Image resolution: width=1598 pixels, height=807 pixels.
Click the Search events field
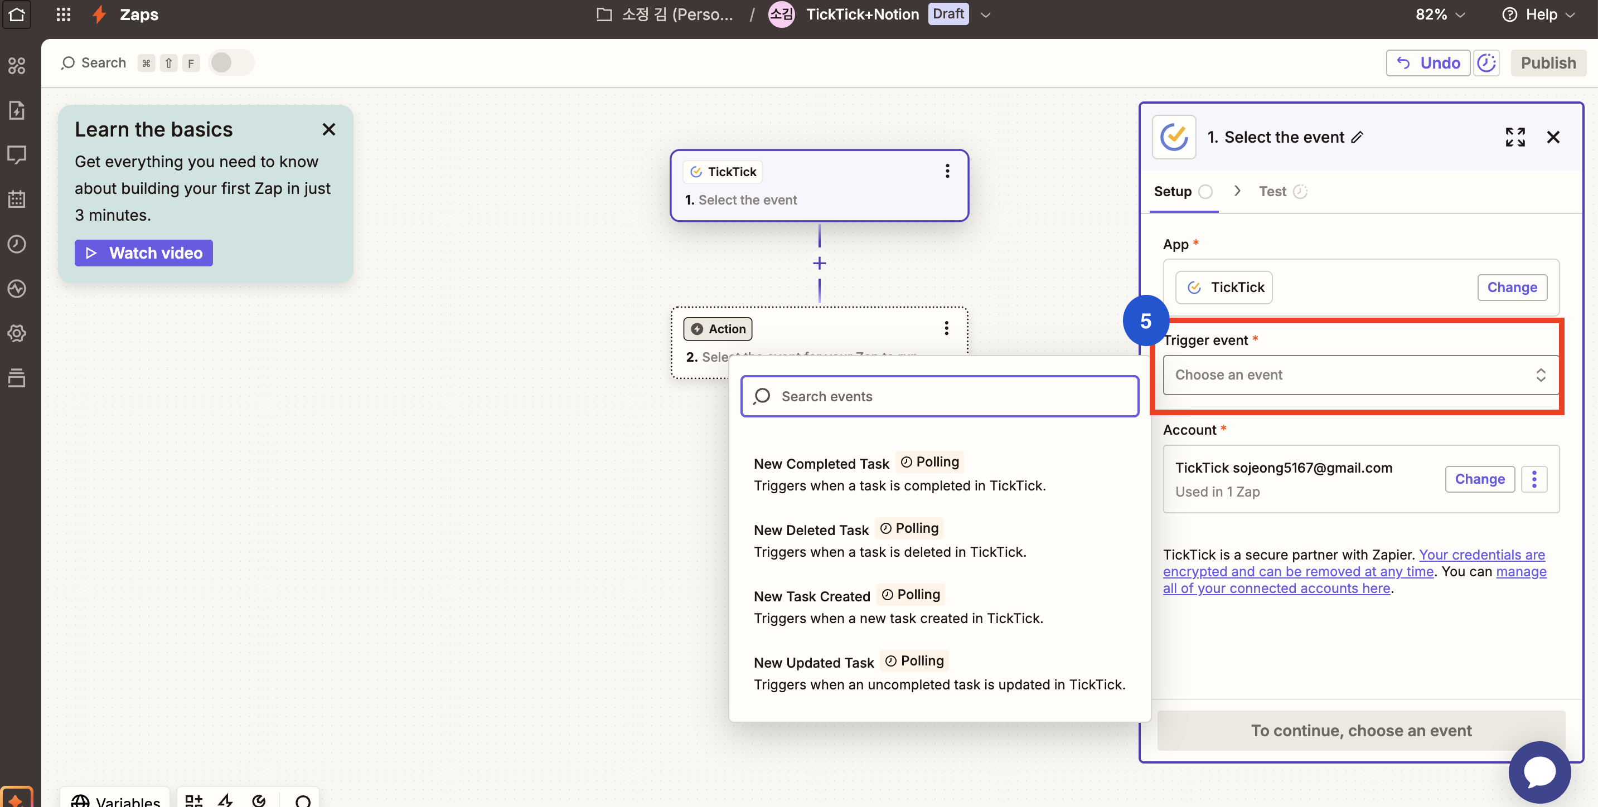tap(939, 396)
